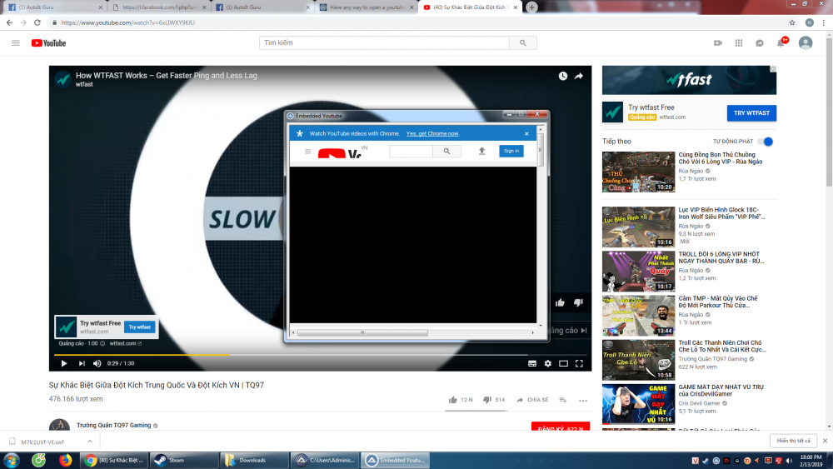Click Hiển thị tất cả downloads button
833x469 pixels.
[x=793, y=441]
